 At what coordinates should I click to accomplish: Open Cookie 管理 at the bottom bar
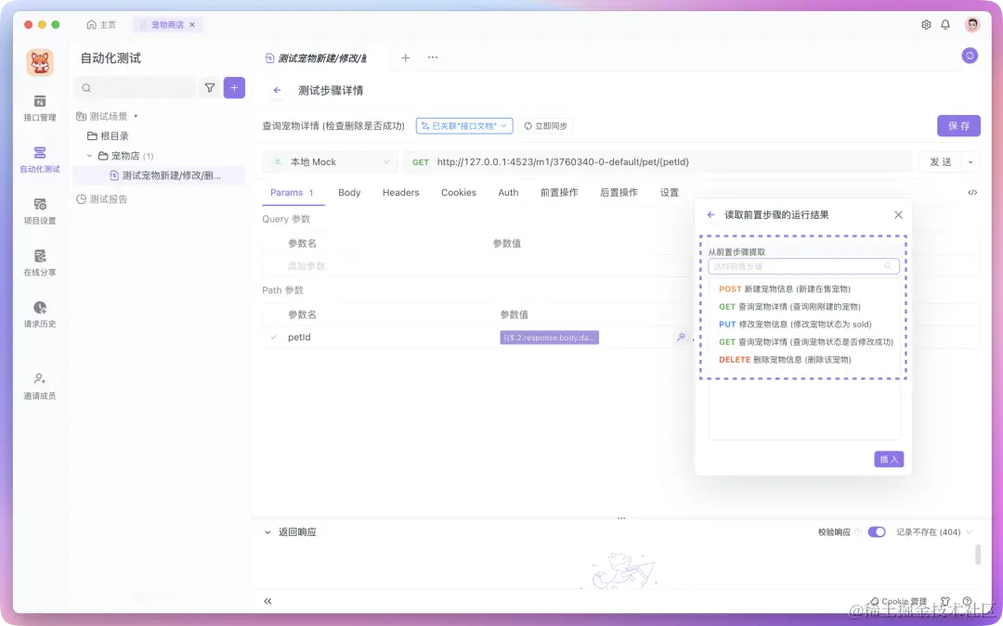[x=899, y=601]
